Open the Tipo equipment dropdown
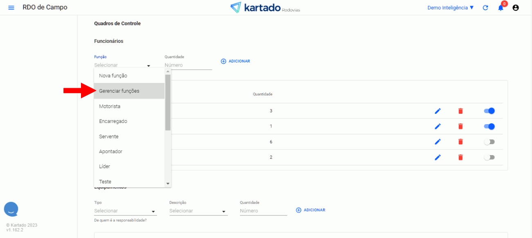This screenshot has height=238, width=532. (x=125, y=211)
